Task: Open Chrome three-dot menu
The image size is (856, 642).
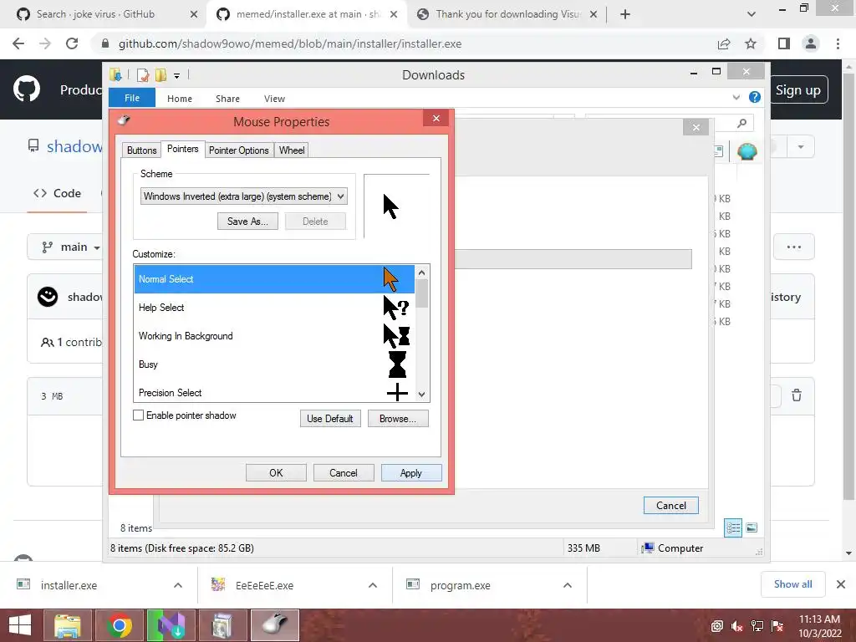Action: coord(838,43)
